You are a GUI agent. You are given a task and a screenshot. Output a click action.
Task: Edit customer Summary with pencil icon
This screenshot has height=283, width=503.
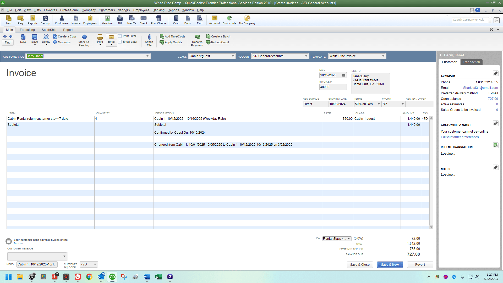(x=495, y=73)
